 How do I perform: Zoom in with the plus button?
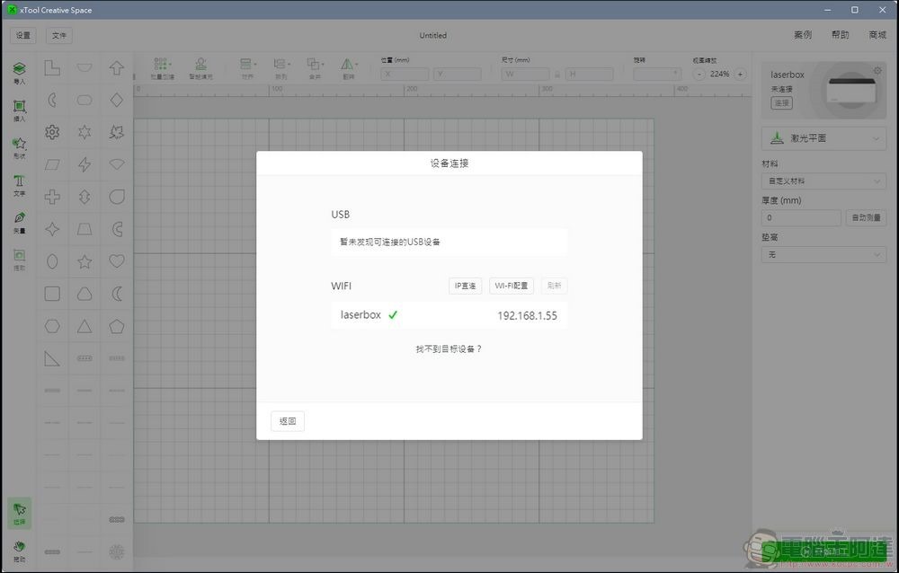[x=740, y=74]
